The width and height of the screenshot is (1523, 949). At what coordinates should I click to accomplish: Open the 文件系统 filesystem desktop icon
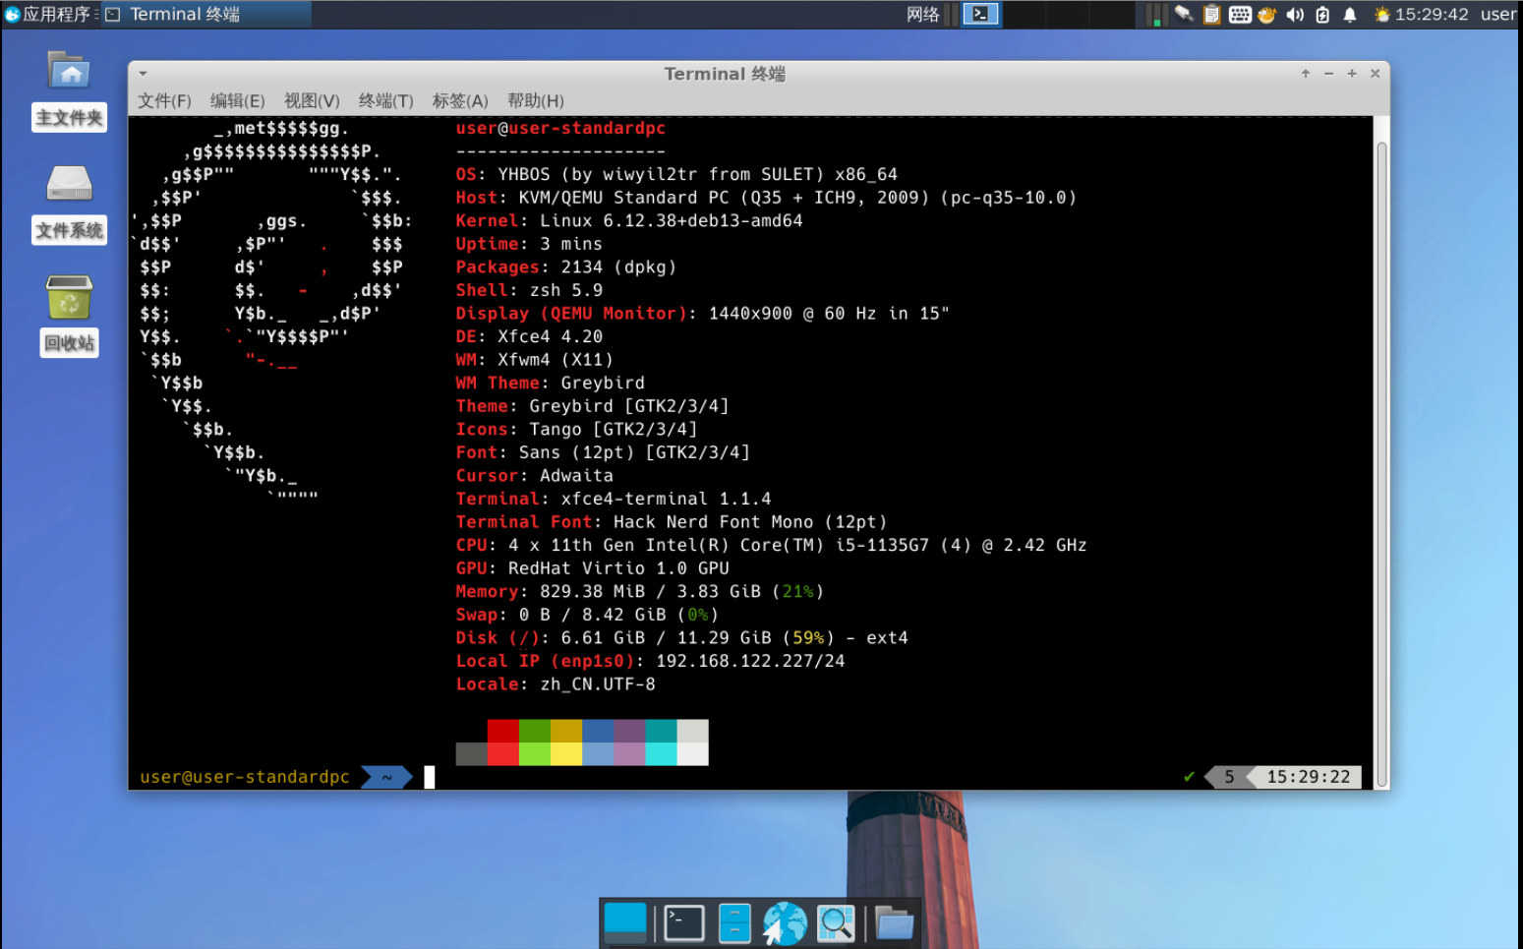69,204
